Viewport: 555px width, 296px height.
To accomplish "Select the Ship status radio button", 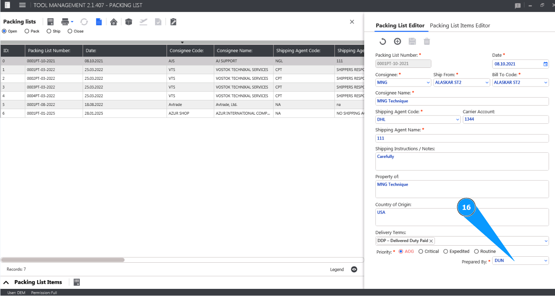I will 49,31.
